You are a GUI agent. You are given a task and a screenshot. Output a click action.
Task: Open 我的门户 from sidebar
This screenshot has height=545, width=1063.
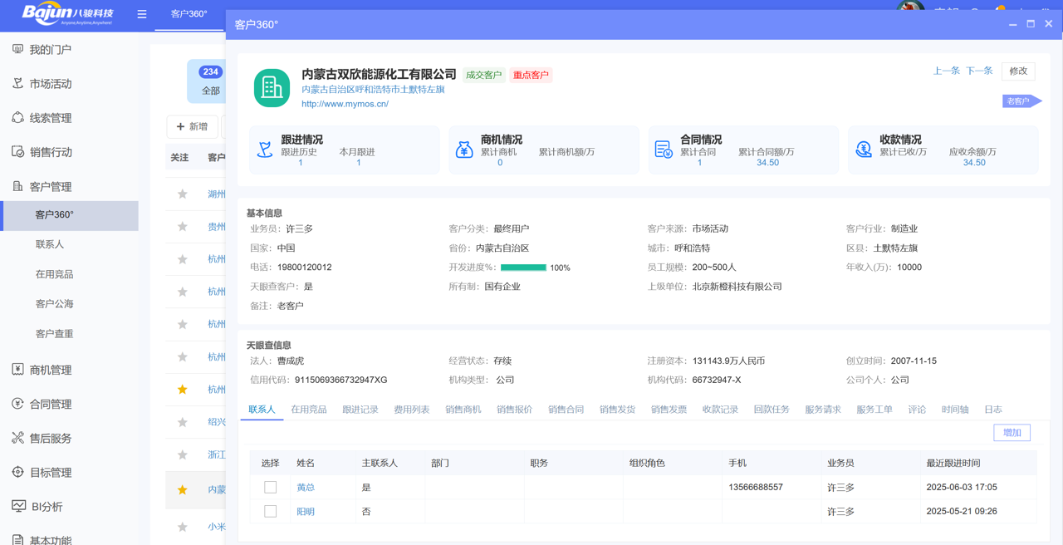pyautogui.click(x=50, y=50)
